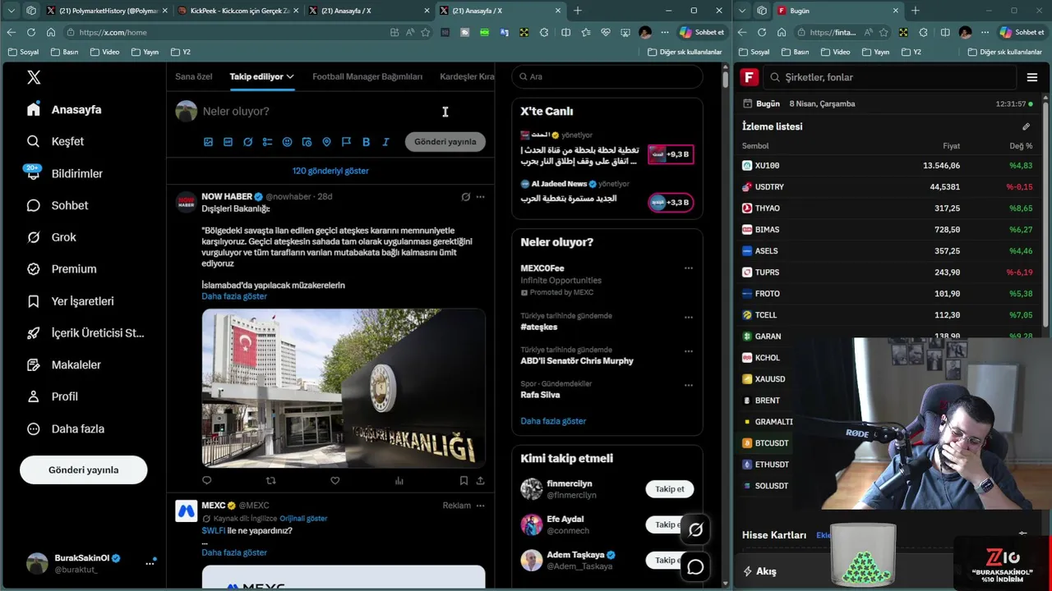
Task: Add location icon in composer
Action: [x=326, y=142]
